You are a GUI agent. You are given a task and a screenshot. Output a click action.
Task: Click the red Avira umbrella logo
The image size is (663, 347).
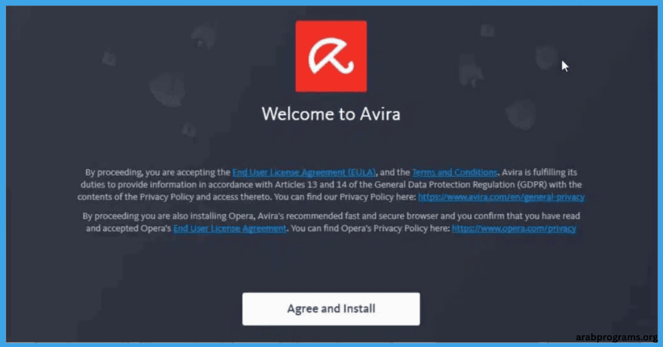point(331,56)
